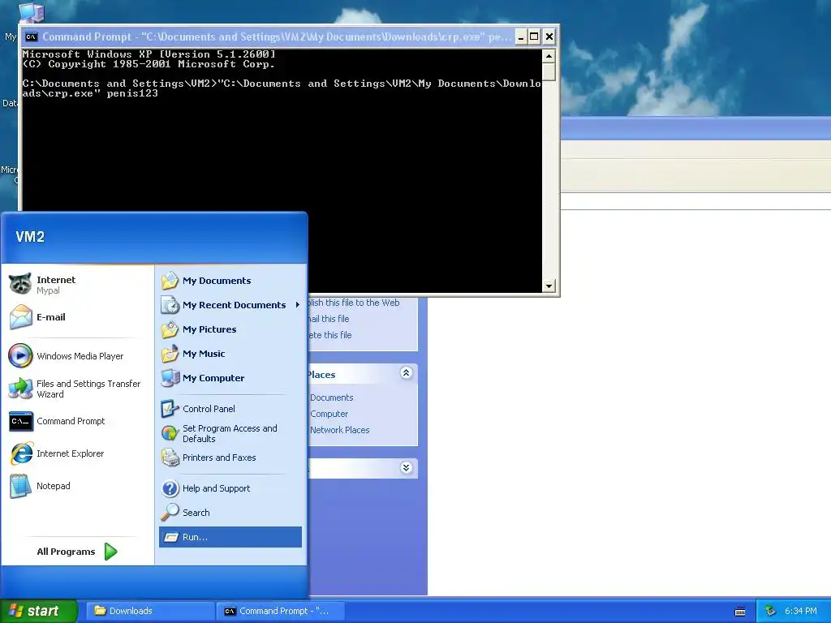The image size is (831, 623).
Task: Open Mypal Internet raccoon icon
Action: [20, 285]
